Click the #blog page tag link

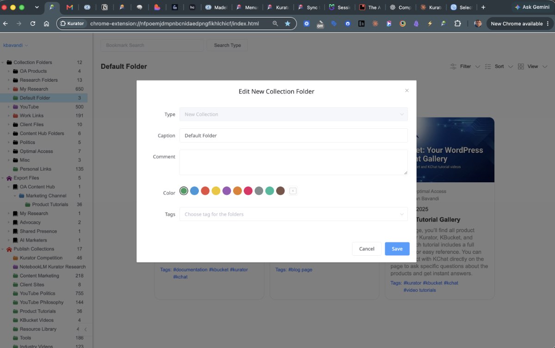pyautogui.click(x=300, y=270)
